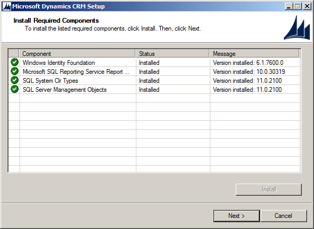The image size is (314, 229).
Task: Click Installed status for SQL Server Management Objects
Action: [x=149, y=90]
